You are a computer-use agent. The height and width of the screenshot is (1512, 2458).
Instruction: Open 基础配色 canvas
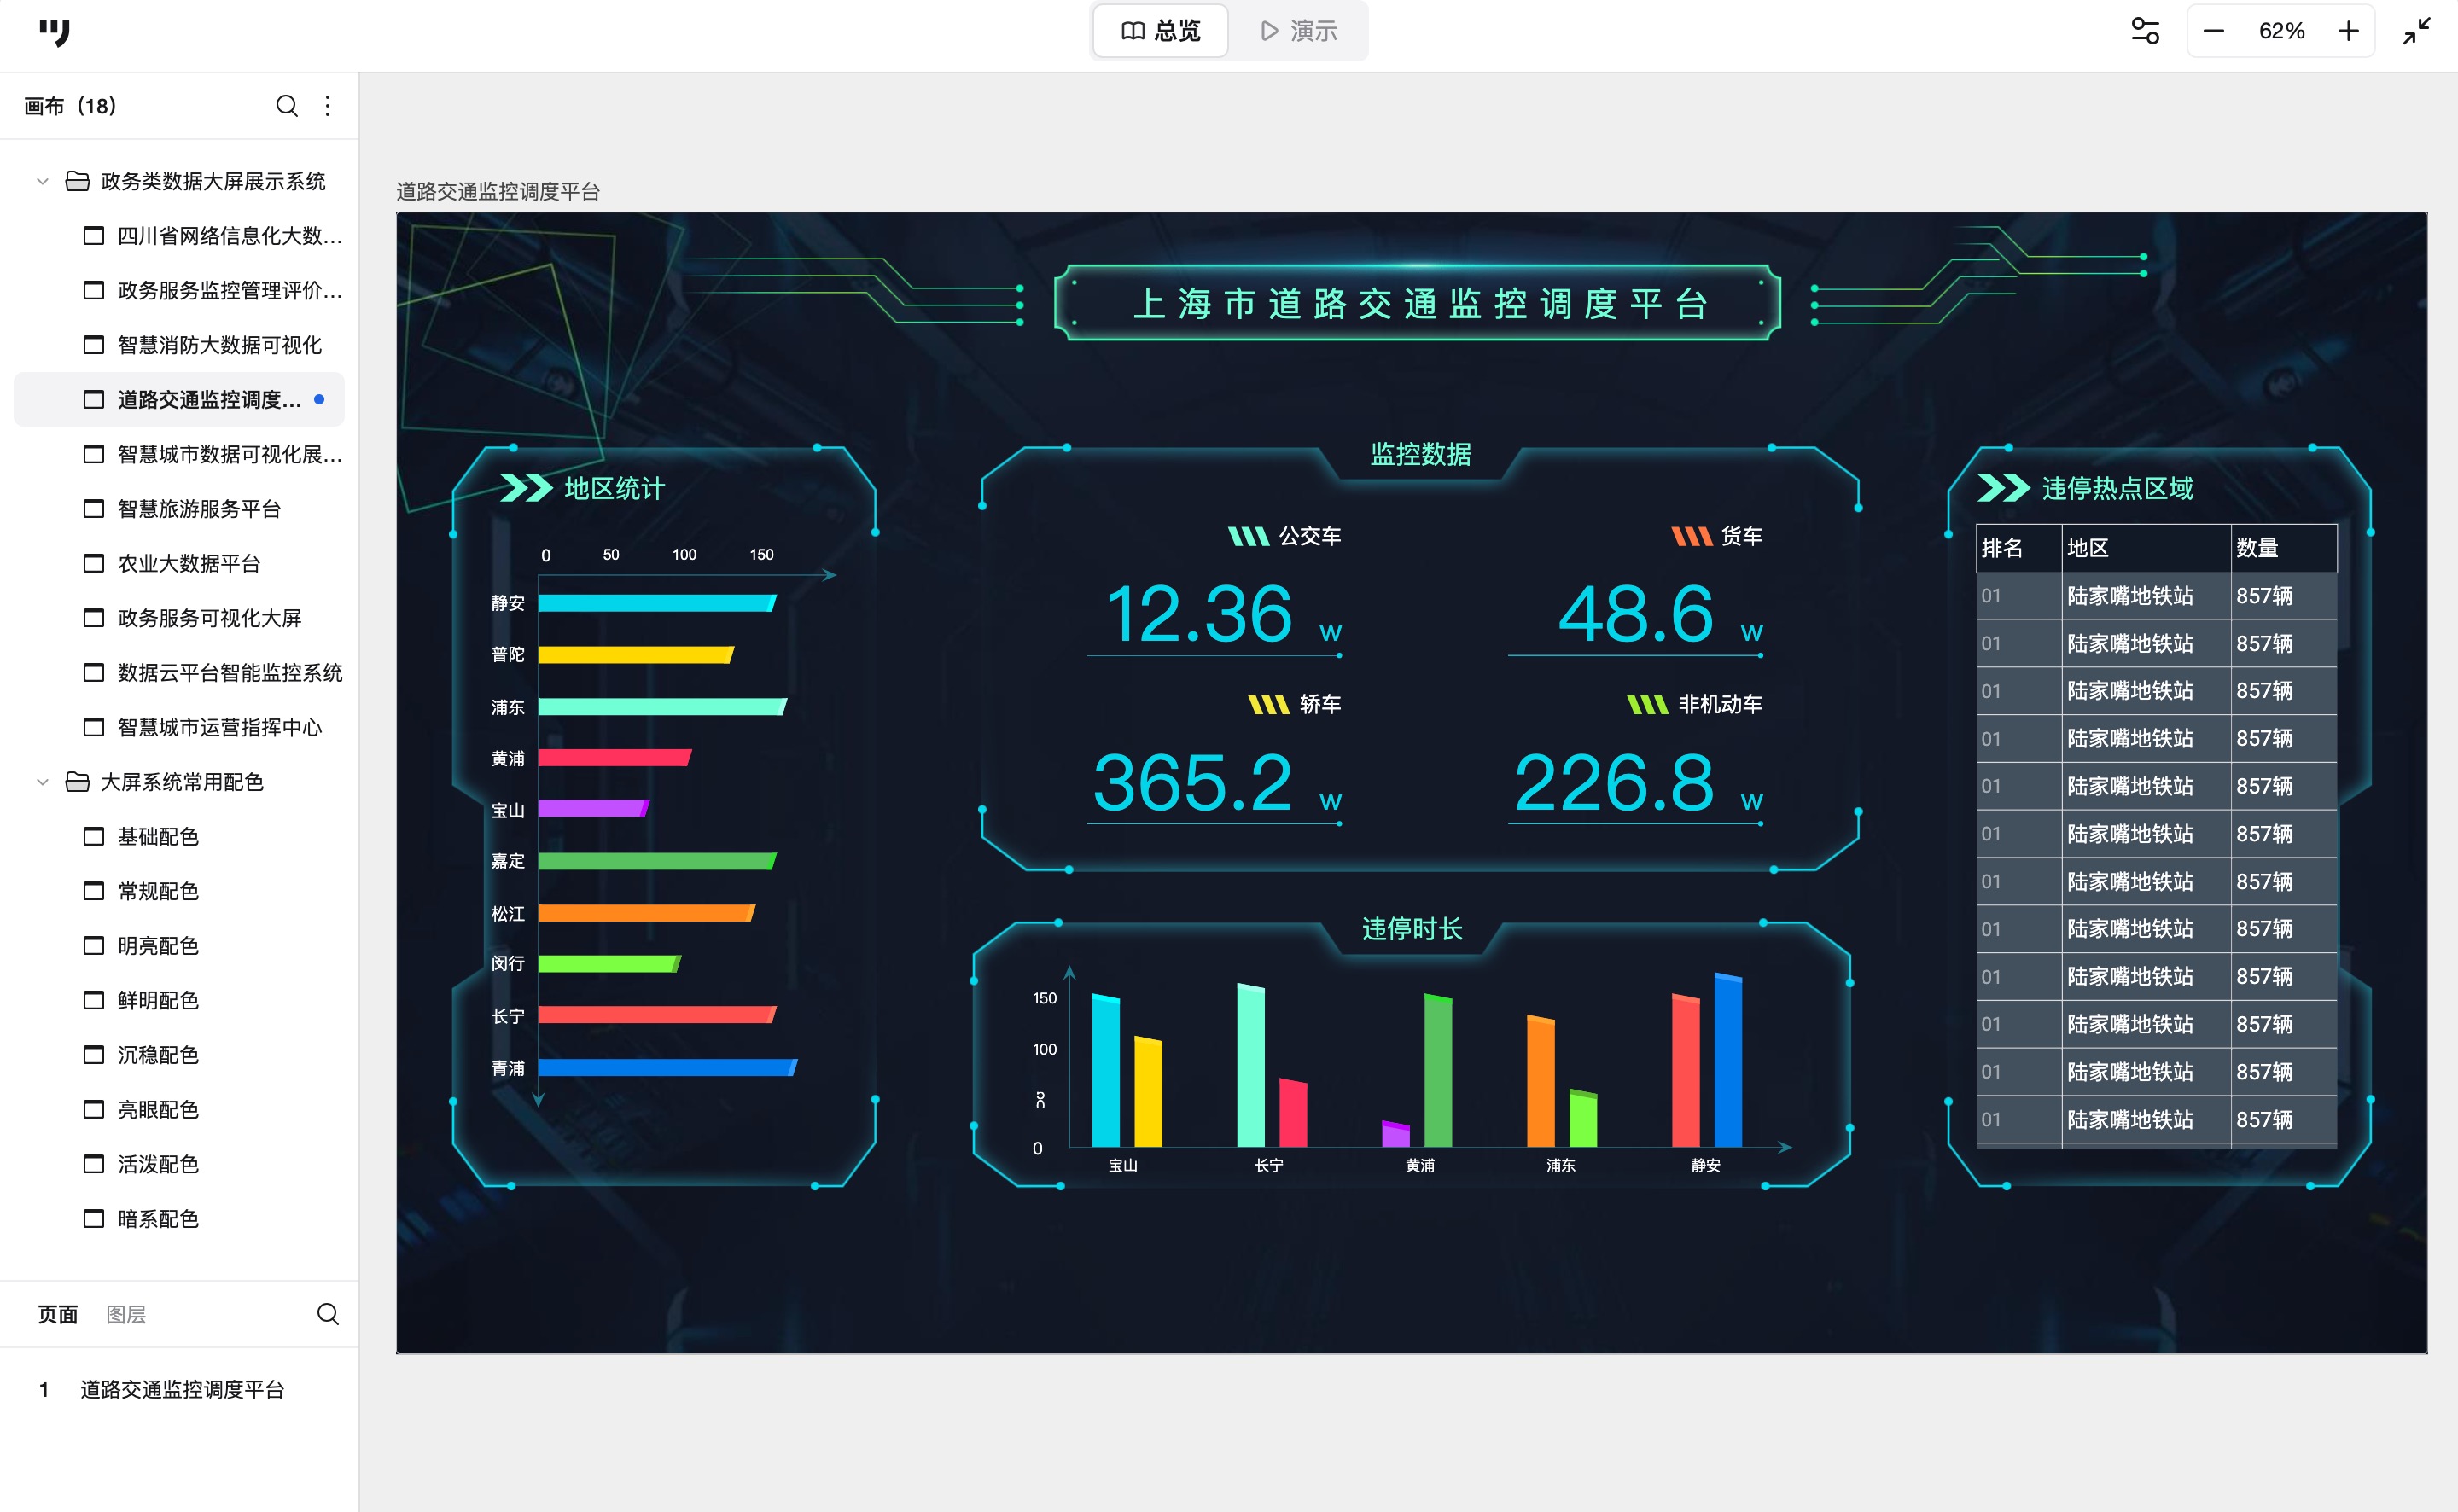coord(180,836)
